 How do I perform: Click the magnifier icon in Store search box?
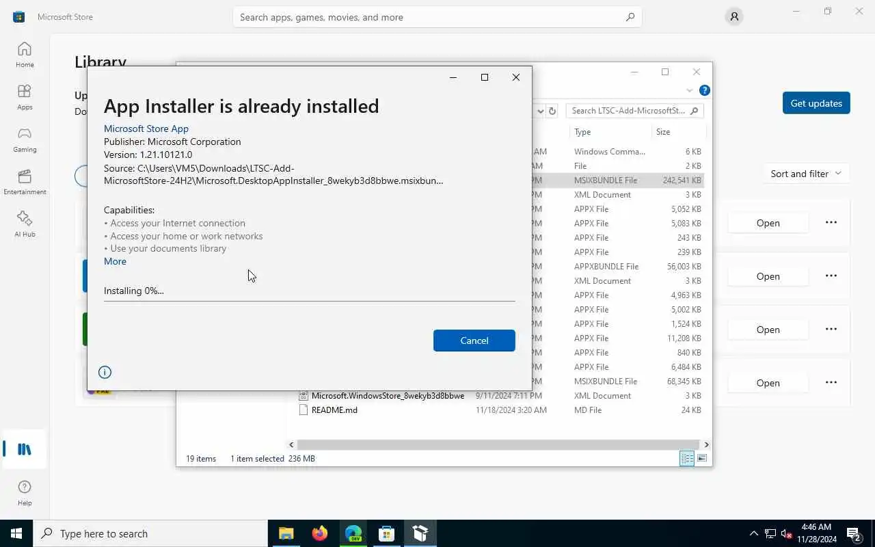click(630, 17)
